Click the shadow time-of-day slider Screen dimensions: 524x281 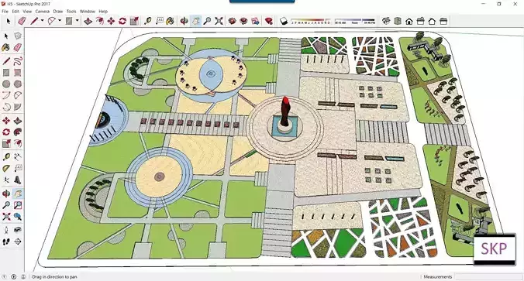point(355,22)
